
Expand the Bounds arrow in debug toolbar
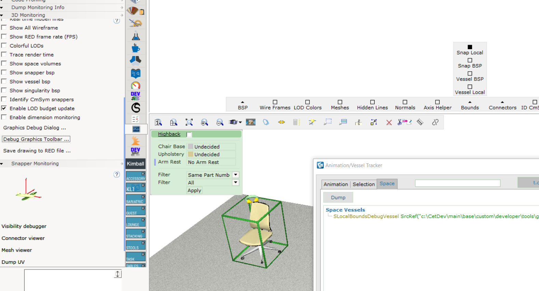point(470,102)
